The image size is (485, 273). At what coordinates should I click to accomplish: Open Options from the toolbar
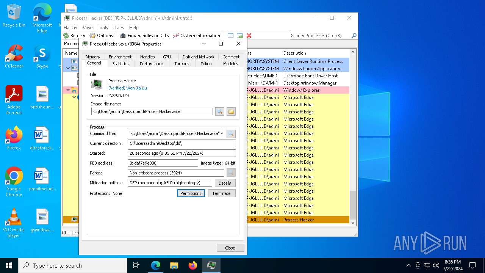[x=101, y=35]
